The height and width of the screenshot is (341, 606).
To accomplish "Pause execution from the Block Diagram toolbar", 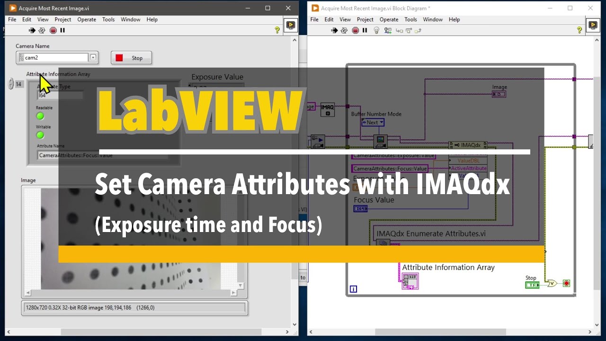I will [365, 30].
